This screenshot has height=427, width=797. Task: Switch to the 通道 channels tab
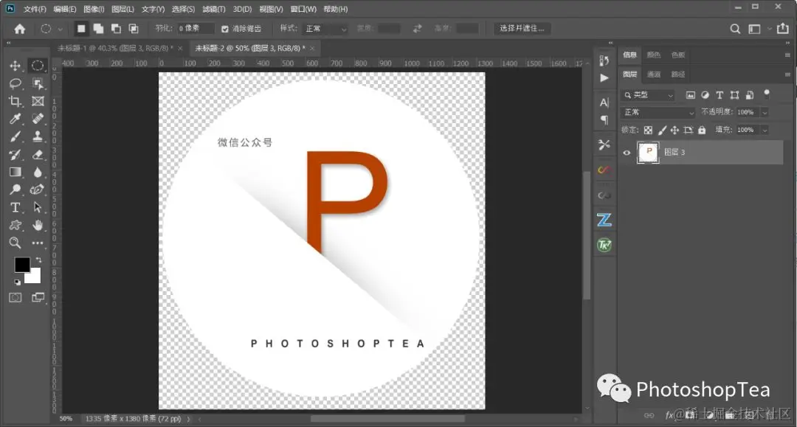coord(654,74)
